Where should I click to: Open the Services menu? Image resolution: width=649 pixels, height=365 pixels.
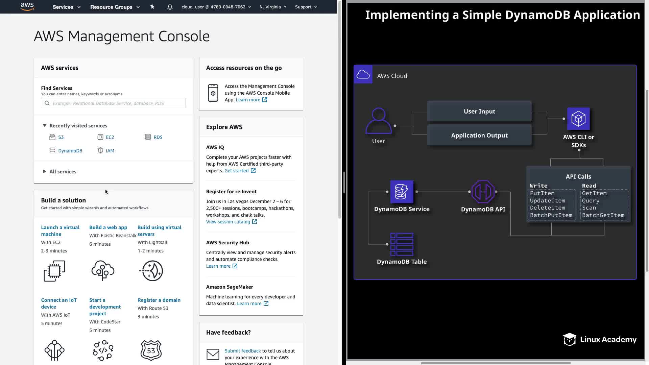[x=66, y=7]
